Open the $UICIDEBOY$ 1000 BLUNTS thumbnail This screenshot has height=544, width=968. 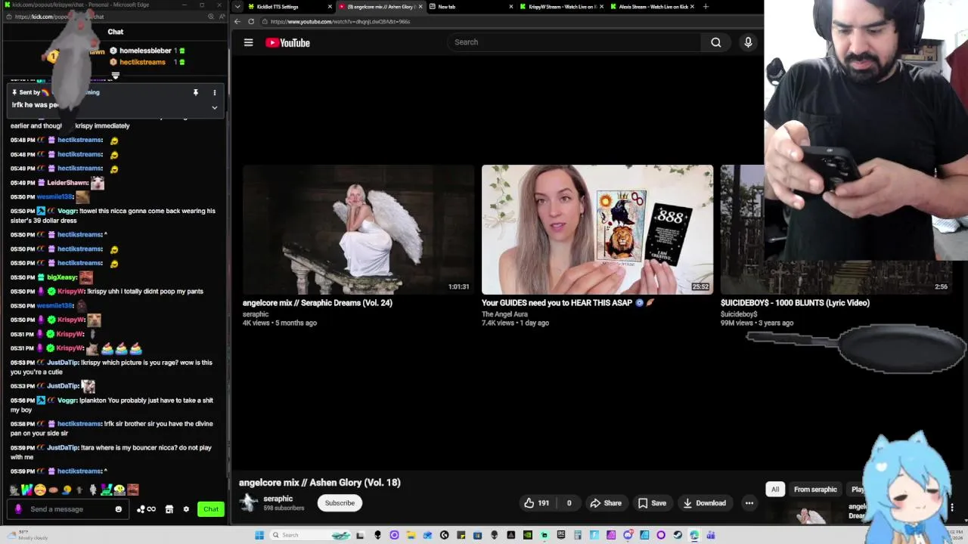[836, 230]
